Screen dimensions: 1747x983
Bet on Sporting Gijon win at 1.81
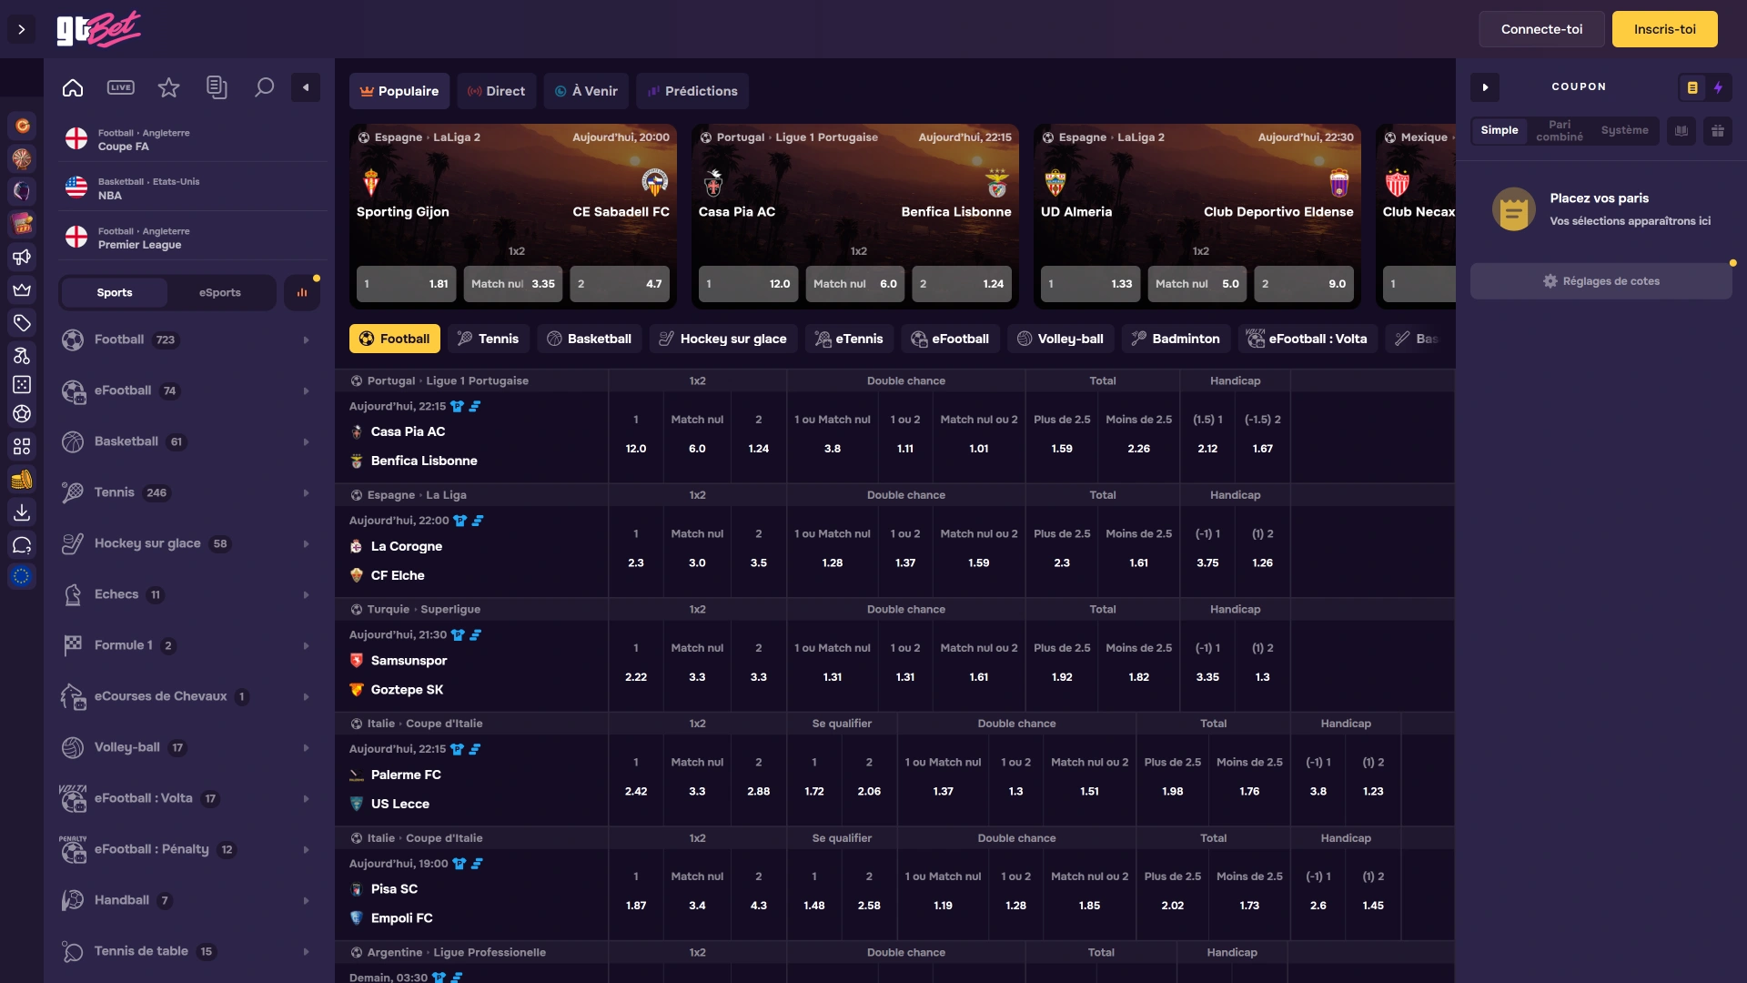tap(407, 284)
